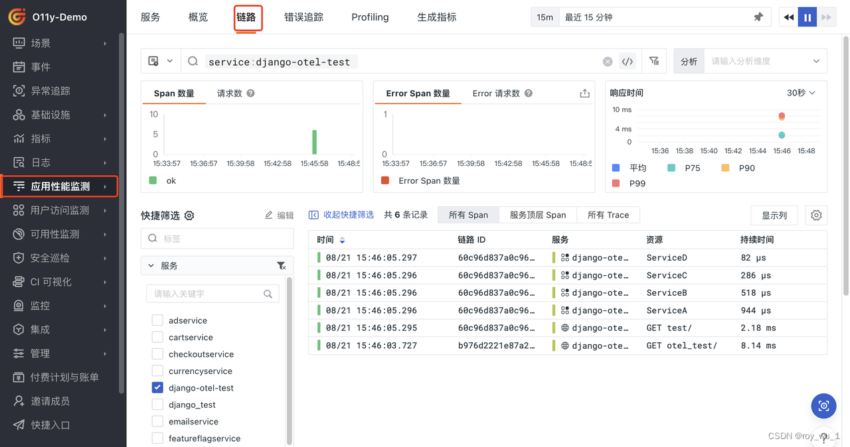The image size is (850, 447).
Task: Switch to the 错误追踪 tab
Action: point(303,17)
